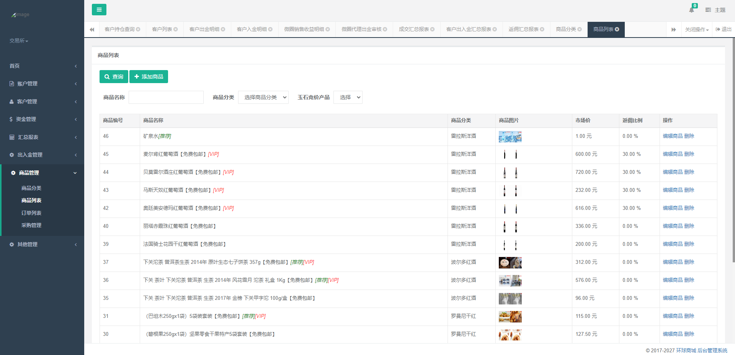735x355 pixels.
Task: Click 编辑商品 for 矿泉水 row
Action: [x=673, y=136]
